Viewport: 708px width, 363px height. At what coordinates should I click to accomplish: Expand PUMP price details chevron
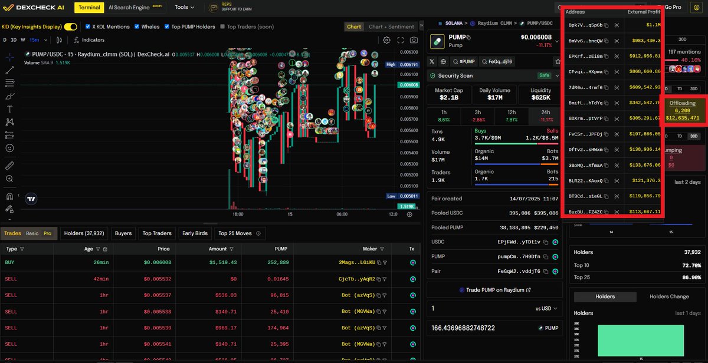[558, 42]
